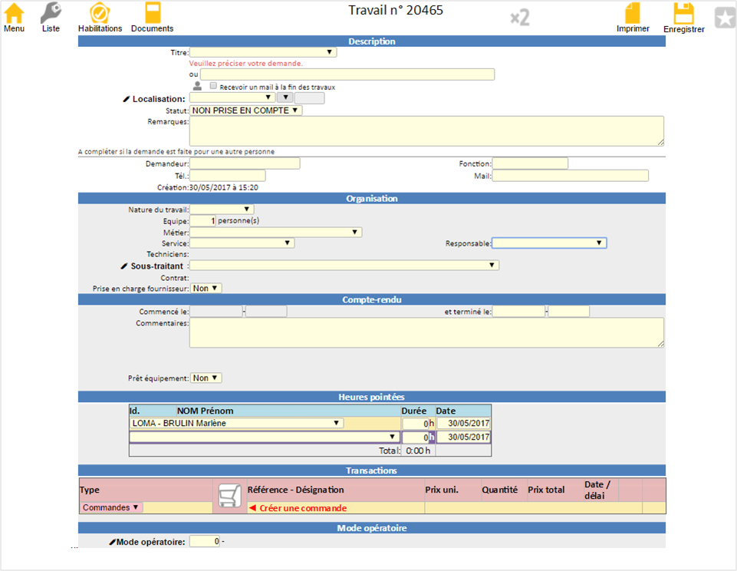The image size is (737, 571).
Task: Open 'LOMA - BRULIN Marlène' person dropdown
Action: click(x=236, y=424)
